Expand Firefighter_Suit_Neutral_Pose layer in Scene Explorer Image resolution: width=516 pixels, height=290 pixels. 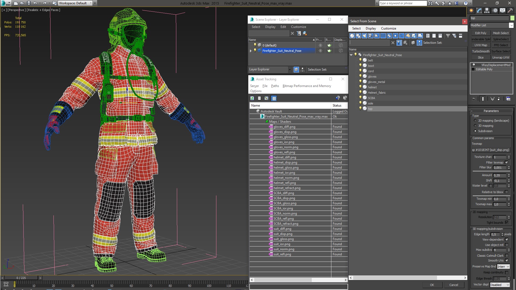coord(251,51)
